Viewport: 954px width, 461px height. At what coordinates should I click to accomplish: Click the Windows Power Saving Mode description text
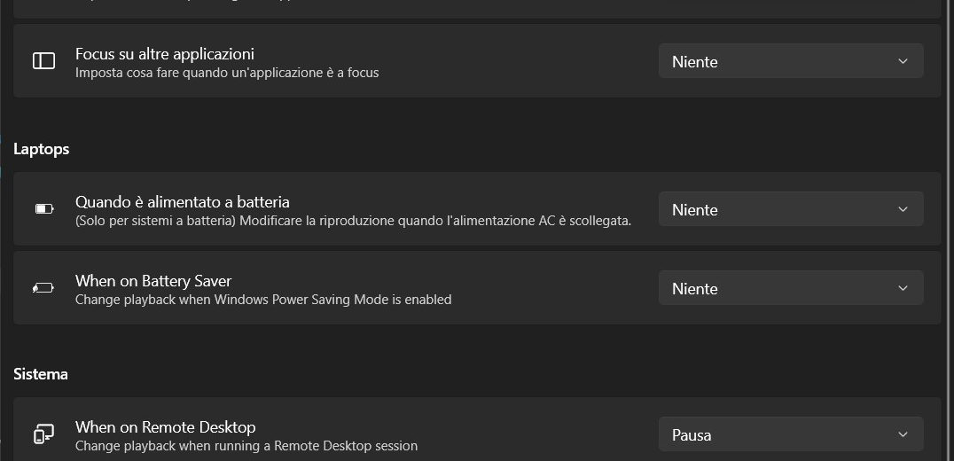(263, 300)
